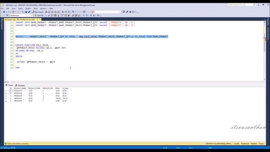Click the Cut scissors icon

pos(63,12)
